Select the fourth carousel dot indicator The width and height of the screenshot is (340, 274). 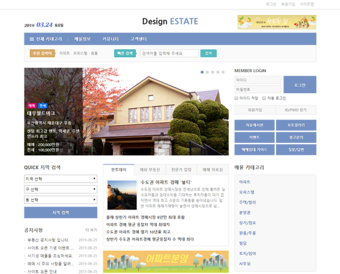click(218, 72)
